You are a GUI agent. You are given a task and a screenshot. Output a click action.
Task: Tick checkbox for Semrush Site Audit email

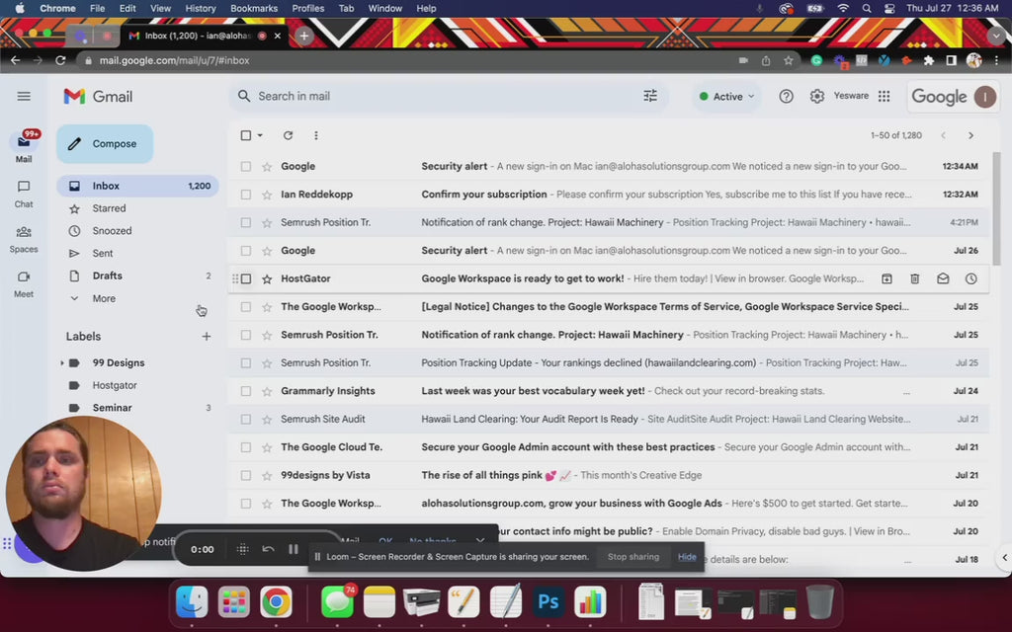coord(246,419)
